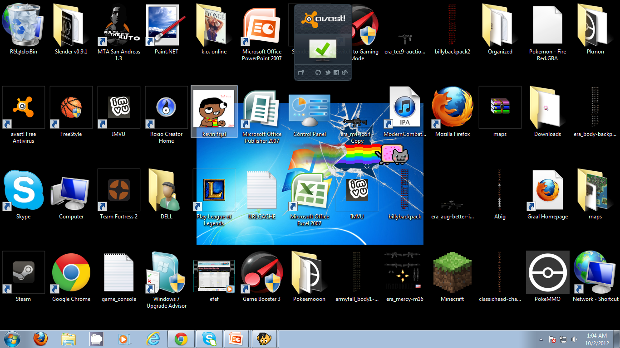Click the MTA San Andreas 1.3 icon
This screenshot has width=620, height=348.
pyautogui.click(x=119, y=25)
